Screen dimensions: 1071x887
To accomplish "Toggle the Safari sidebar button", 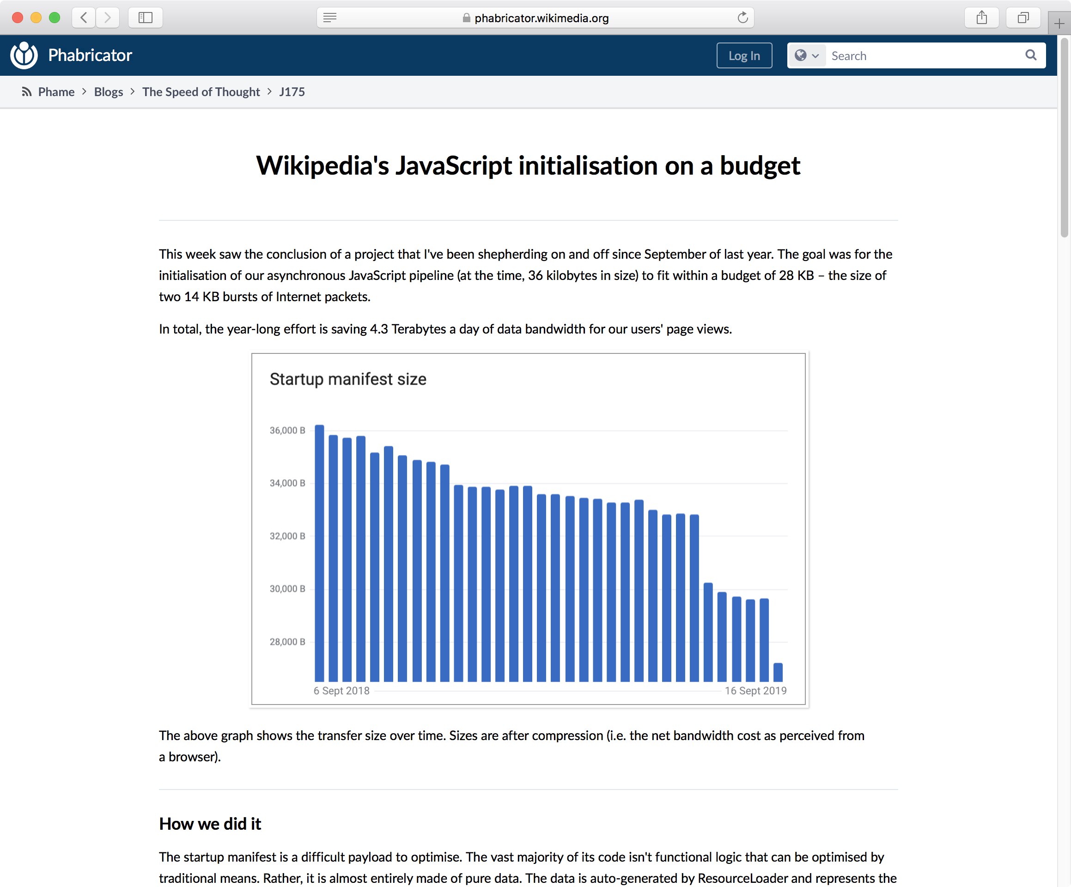I will pyautogui.click(x=146, y=18).
